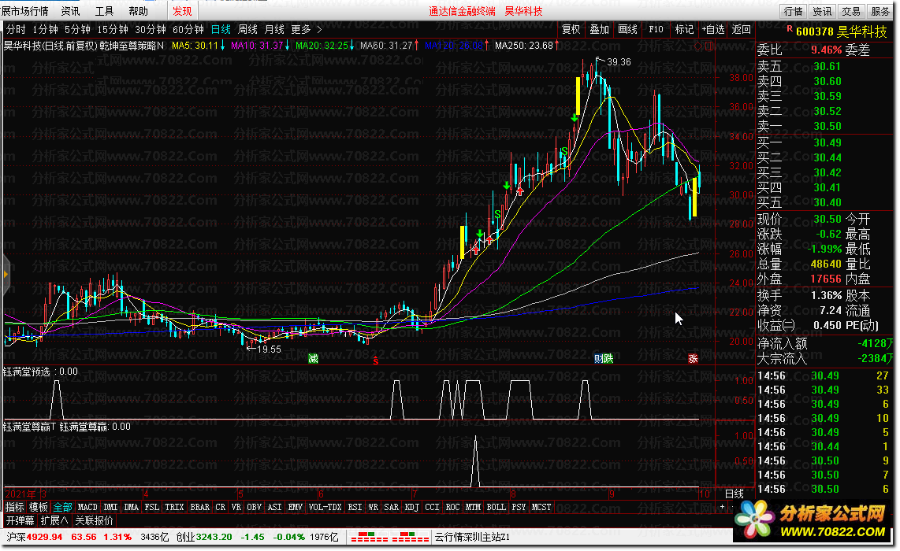Click the 行情 button at top right

coord(793,11)
